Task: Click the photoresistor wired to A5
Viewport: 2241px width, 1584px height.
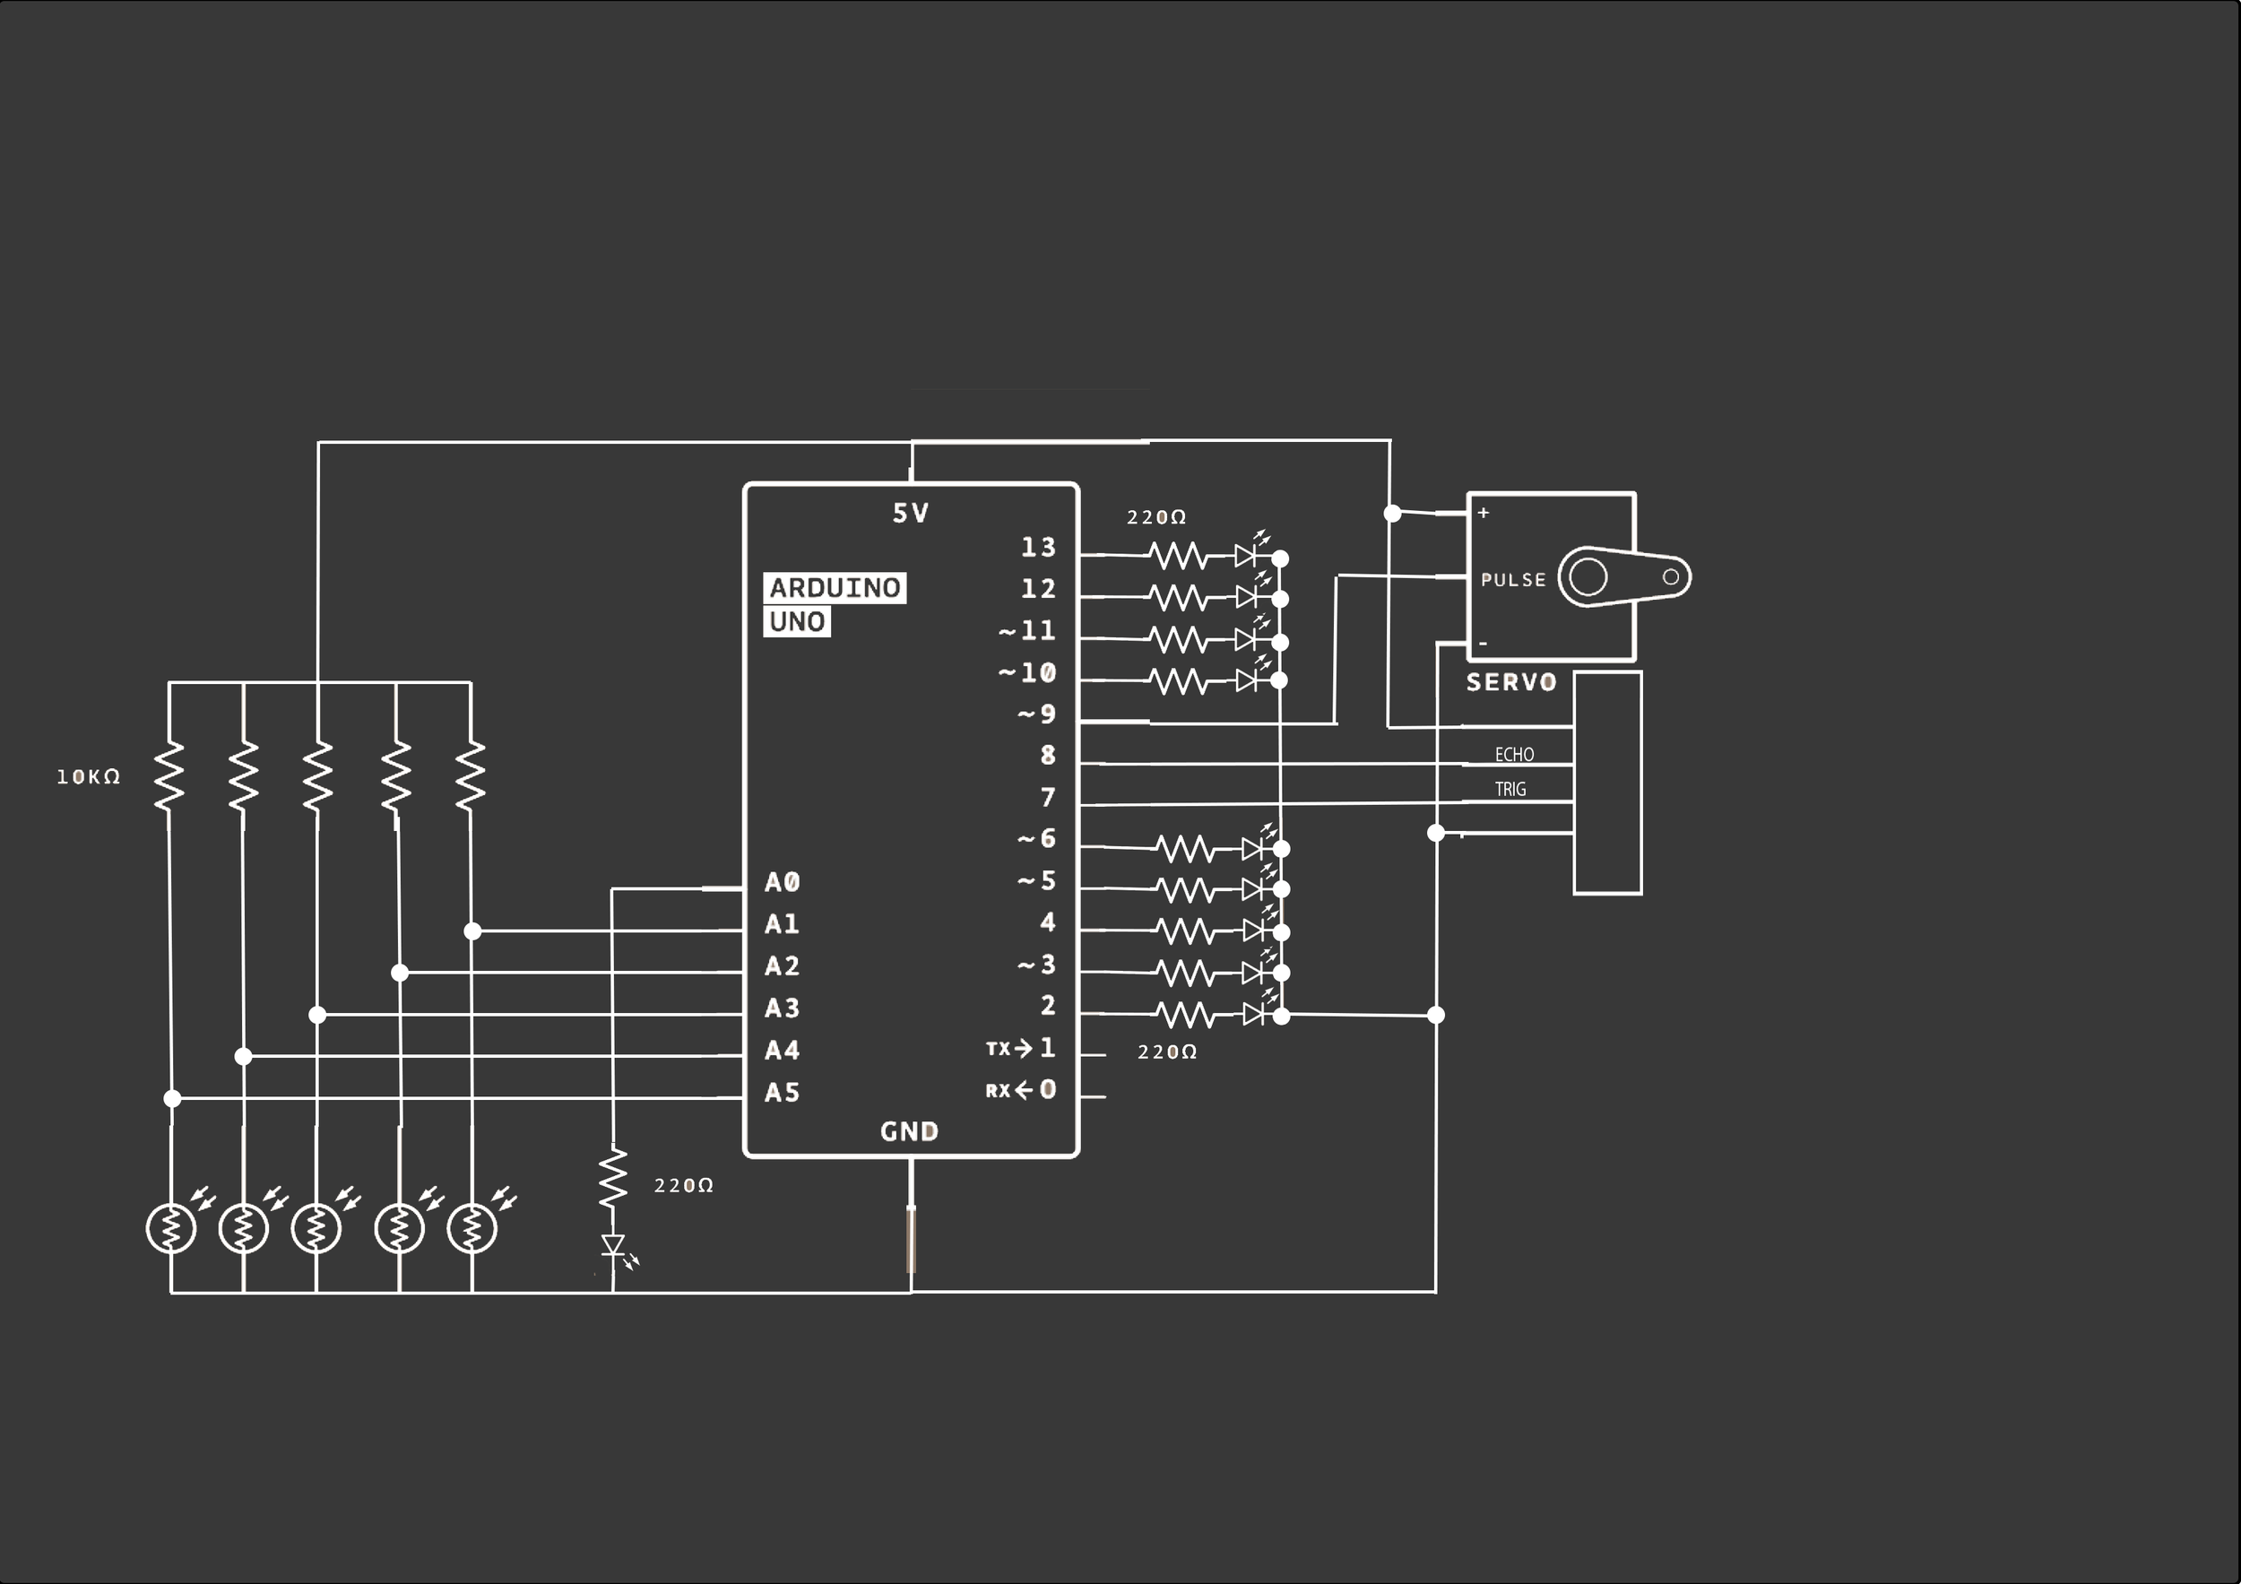Action: (172, 1228)
